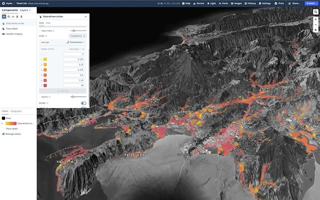Open the Typography tab

point(16,111)
